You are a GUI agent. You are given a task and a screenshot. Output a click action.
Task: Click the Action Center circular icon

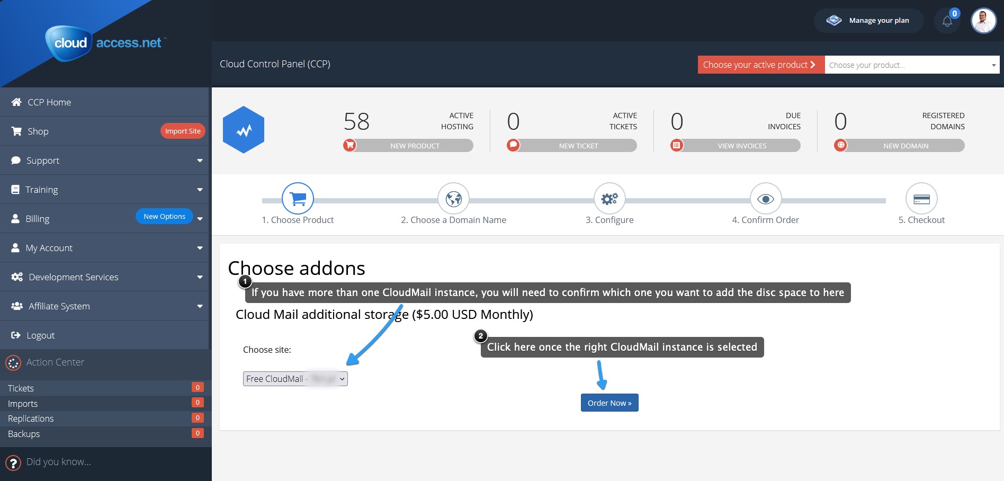[13, 363]
